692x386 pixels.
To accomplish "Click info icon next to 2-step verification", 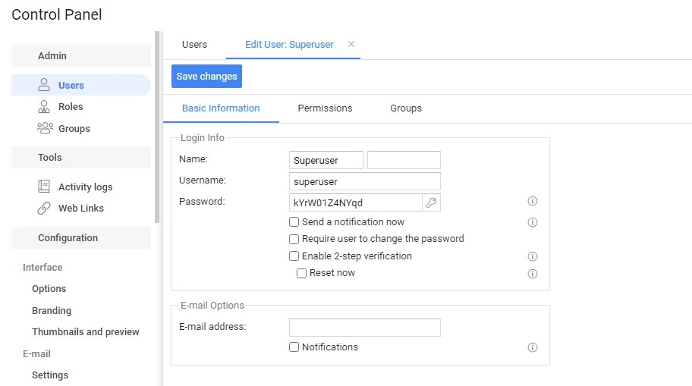I will pyautogui.click(x=533, y=256).
